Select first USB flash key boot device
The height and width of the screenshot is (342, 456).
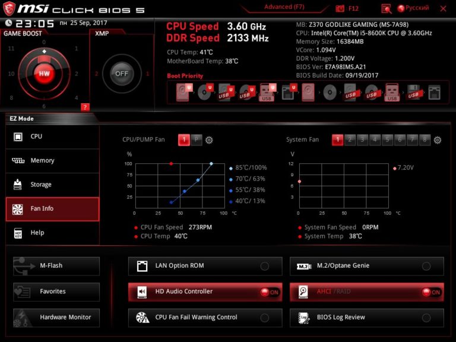(267, 93)
